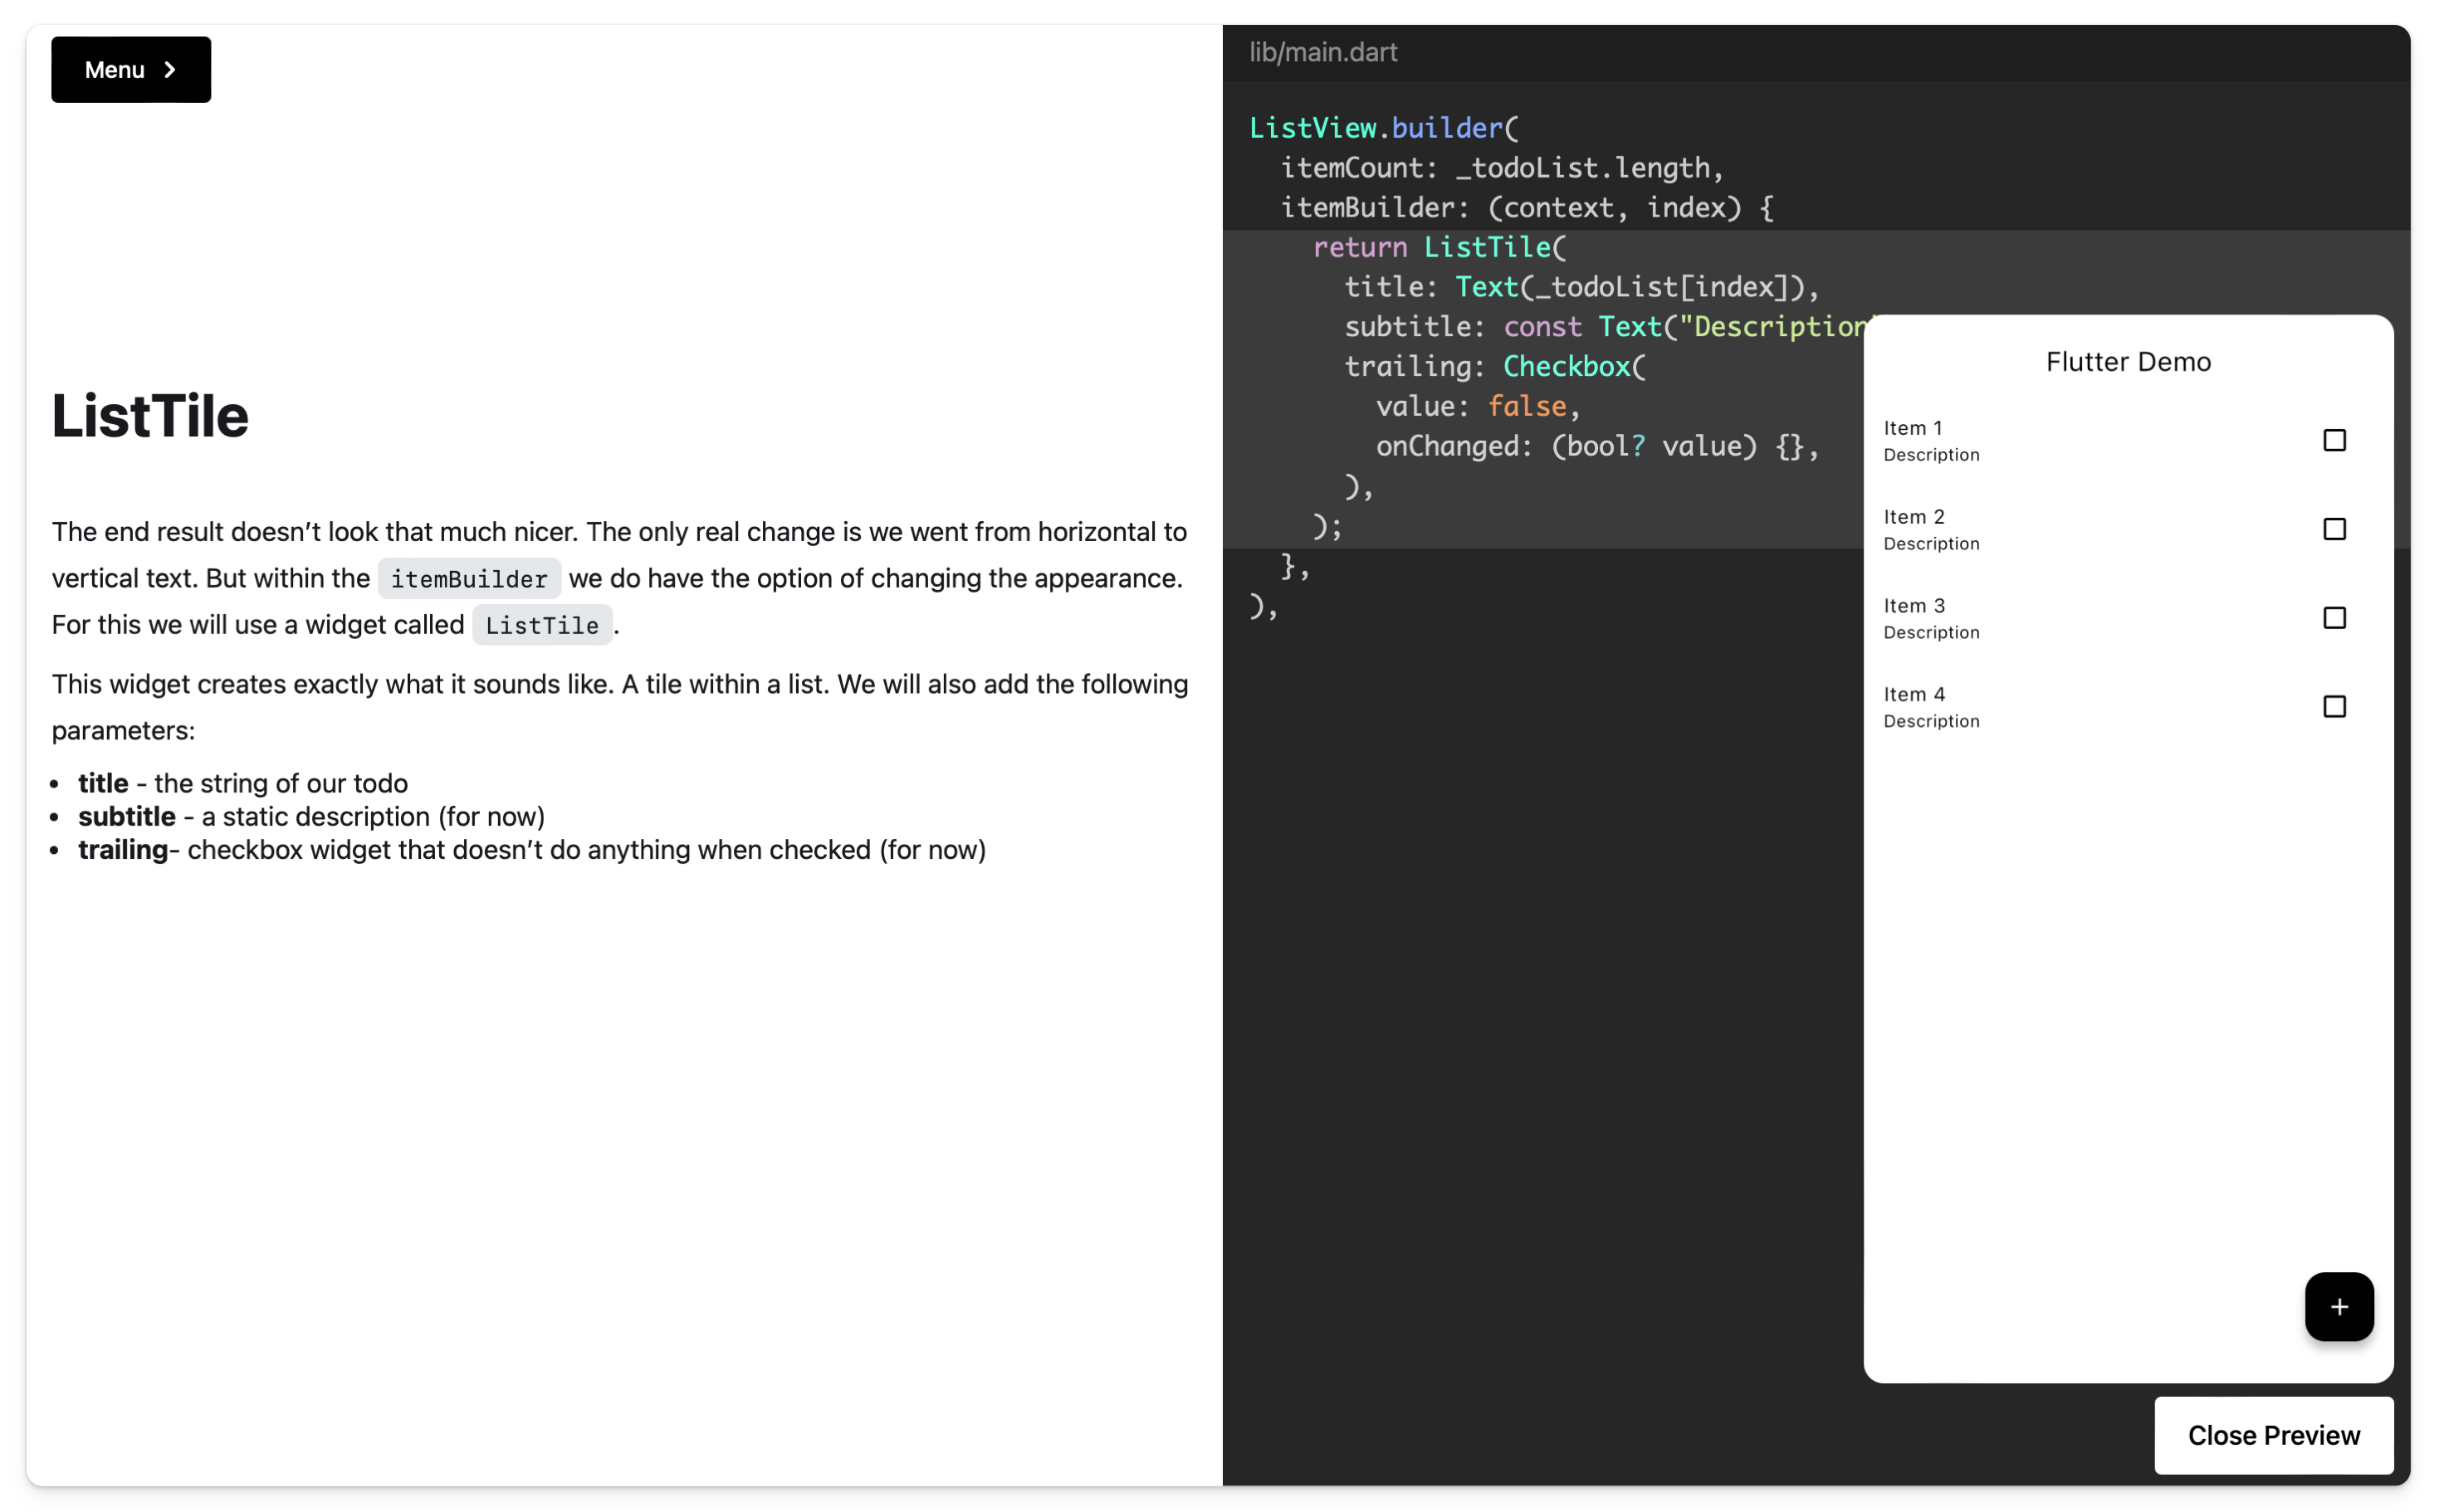Expand the Menu navigation panel
Image resolution: width=2439 pixels, height=1512 pixels.
(x=130, y=70)
